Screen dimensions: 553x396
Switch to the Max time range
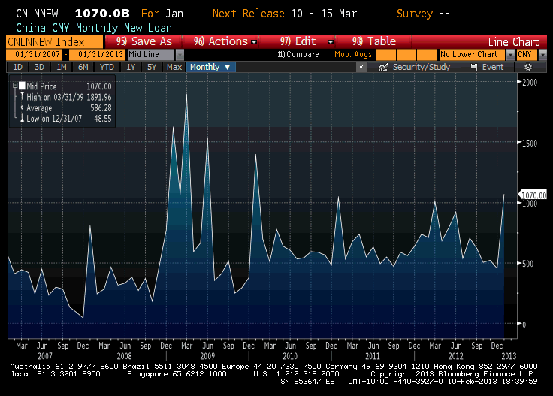pos(174,67)
